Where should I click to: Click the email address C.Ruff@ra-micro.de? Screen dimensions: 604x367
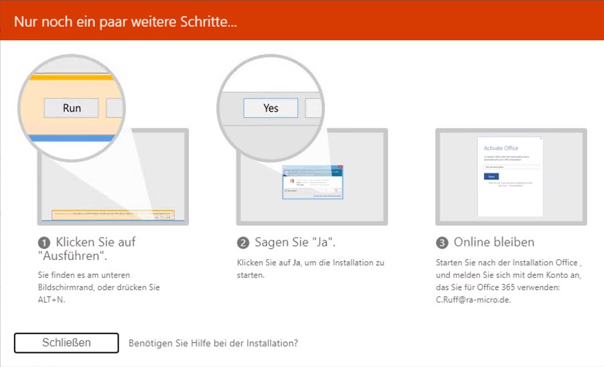pyautogui.click(x=473, y=299)
